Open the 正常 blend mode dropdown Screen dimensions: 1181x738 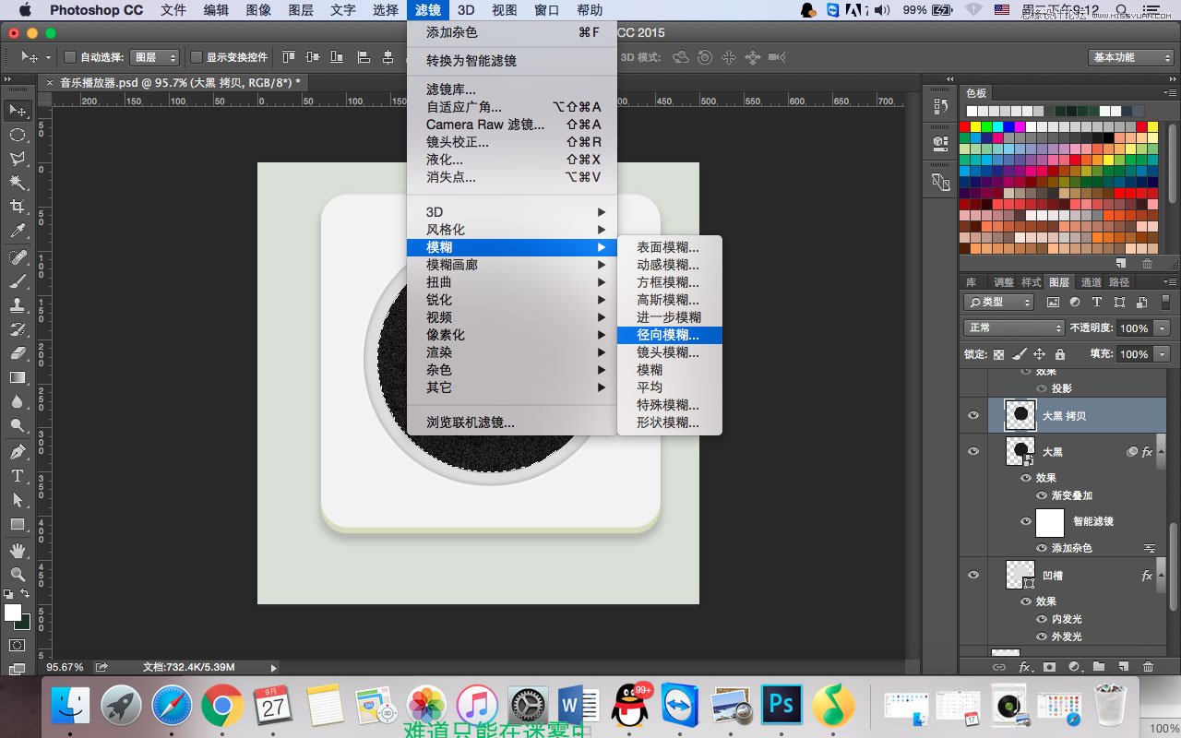1014,328
